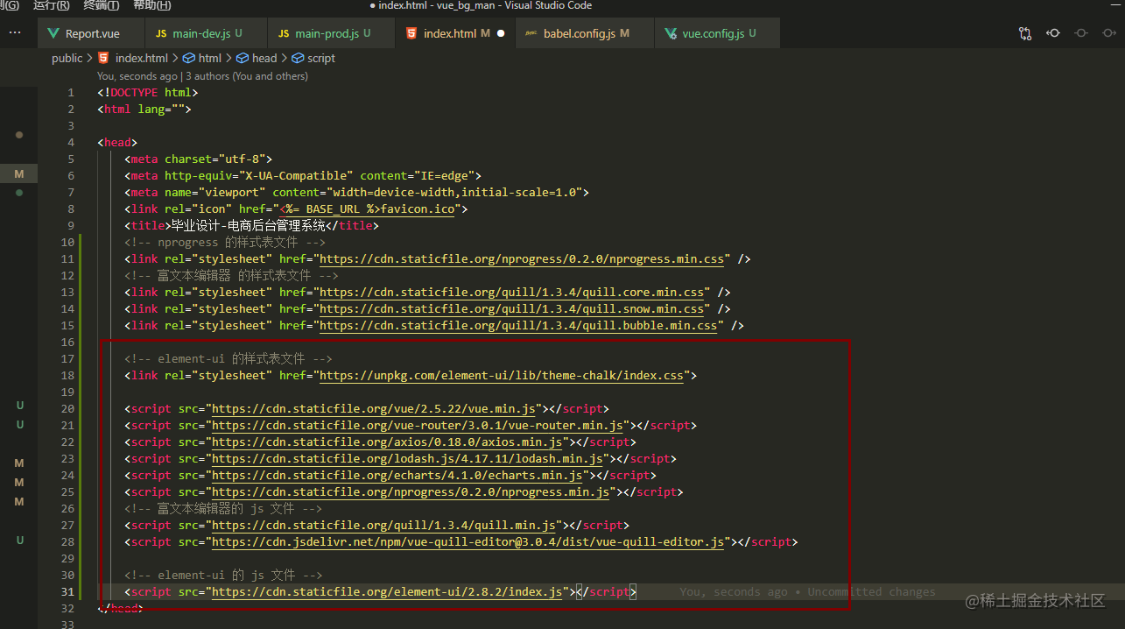Click the favicon.ico link line
1125x629 pixels.
click(x=296, y=209)
